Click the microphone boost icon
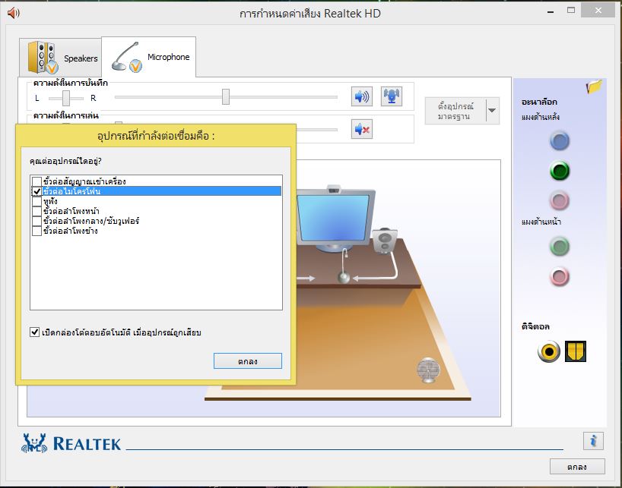The image size is (622, 488). (x=392, y=96)
